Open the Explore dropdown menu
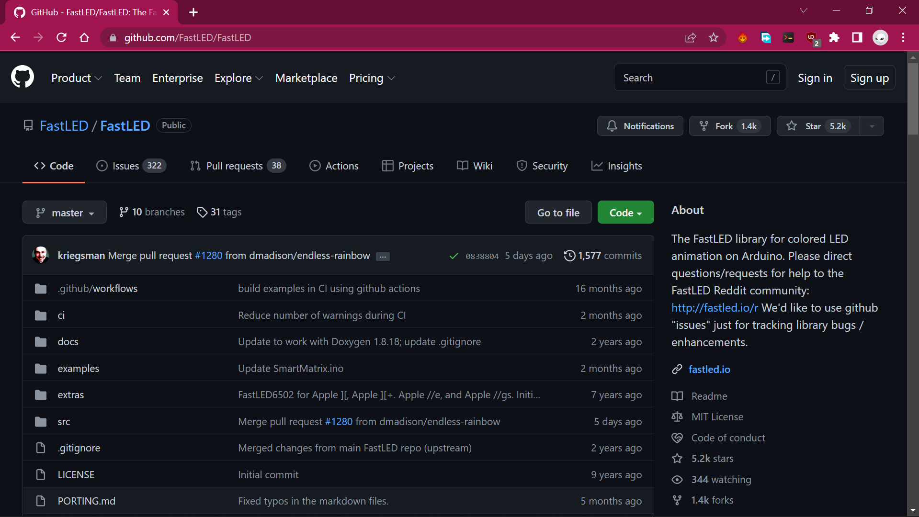919x517 pixels. (238, 78)
